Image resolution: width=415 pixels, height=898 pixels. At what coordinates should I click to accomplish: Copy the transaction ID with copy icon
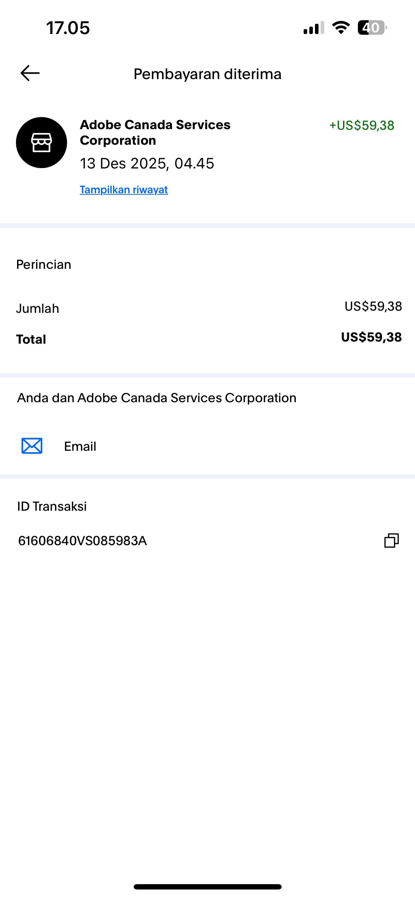pyautogui.click(x=392, y=541)
